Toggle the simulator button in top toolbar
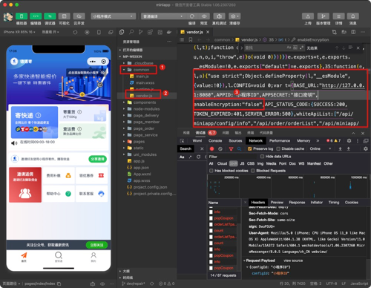 tap(22, 16)
